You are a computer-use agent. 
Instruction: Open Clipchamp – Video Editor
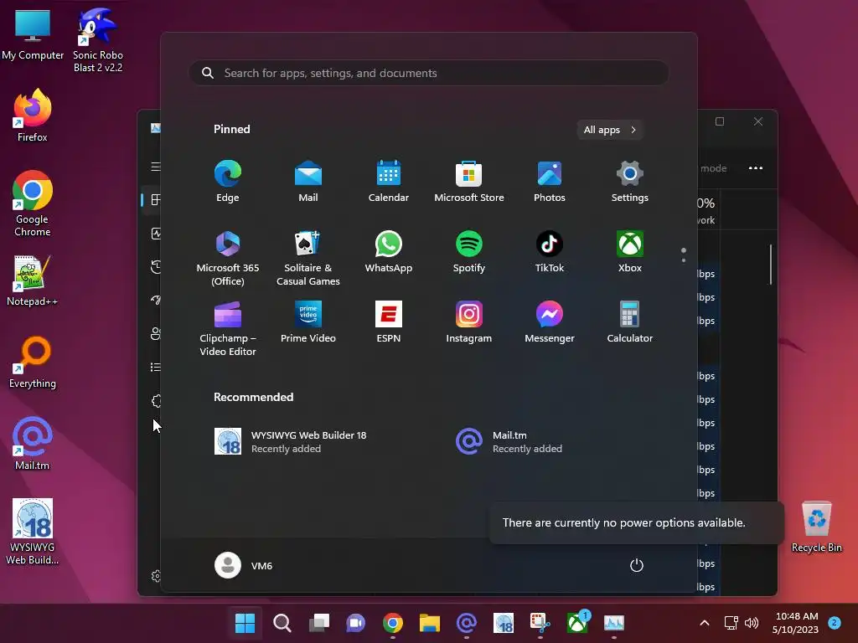(228, 328)
